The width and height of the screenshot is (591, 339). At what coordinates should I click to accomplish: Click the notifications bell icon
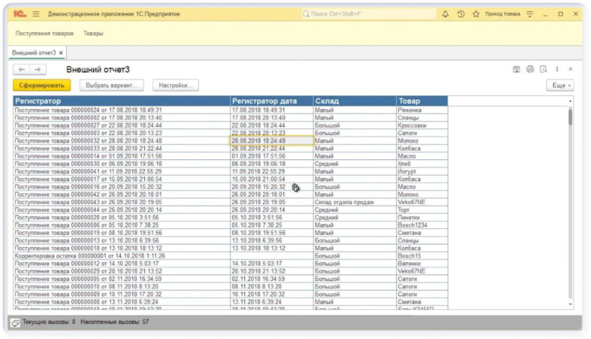(x=445, y=14)
